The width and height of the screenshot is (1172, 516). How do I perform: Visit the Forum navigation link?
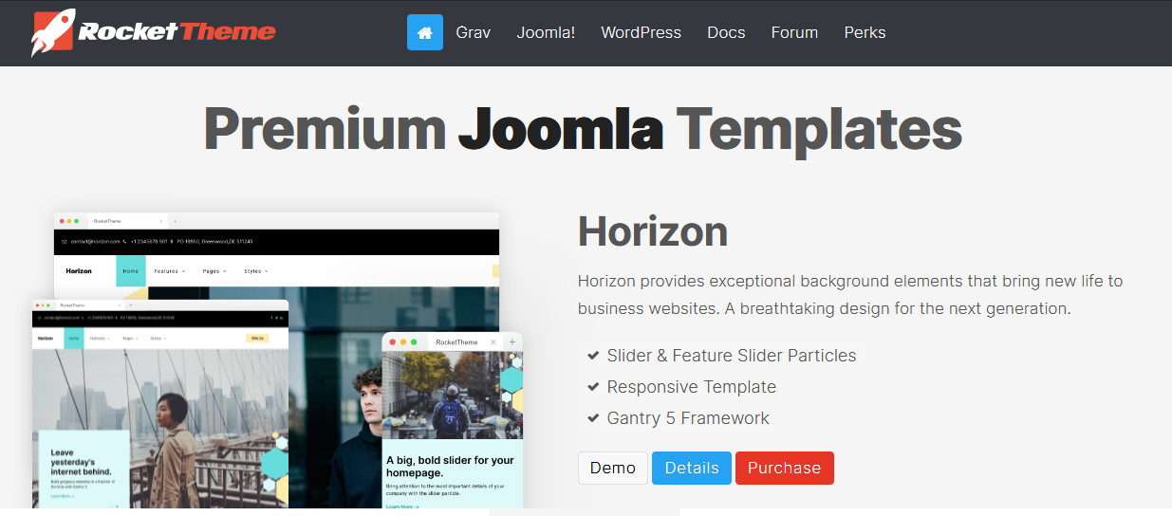(794, 32)
